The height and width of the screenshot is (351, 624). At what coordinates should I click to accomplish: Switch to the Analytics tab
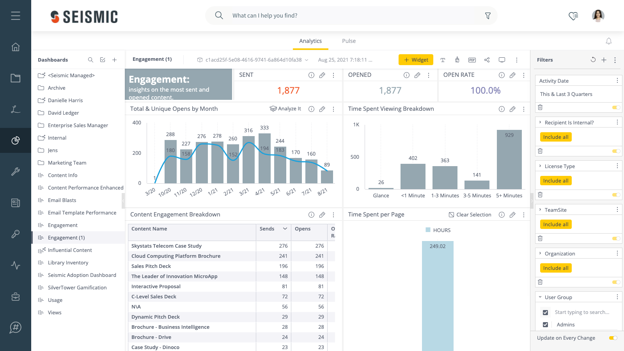[x=310, y=41]
